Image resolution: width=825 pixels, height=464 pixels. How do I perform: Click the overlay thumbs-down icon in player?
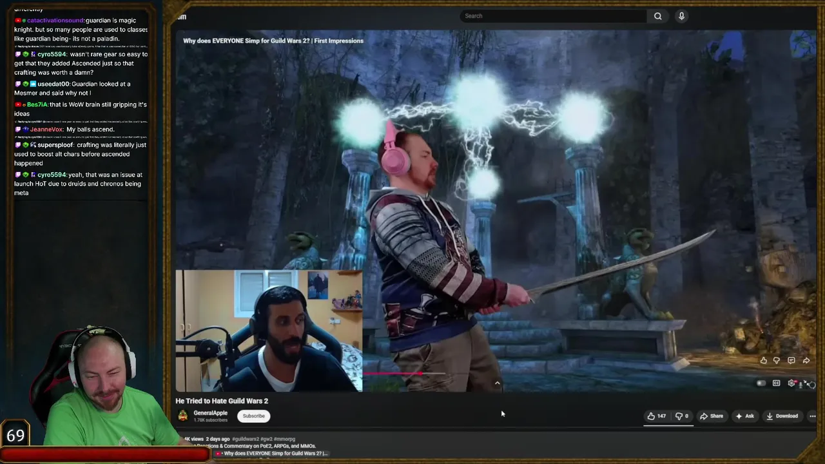777,361
